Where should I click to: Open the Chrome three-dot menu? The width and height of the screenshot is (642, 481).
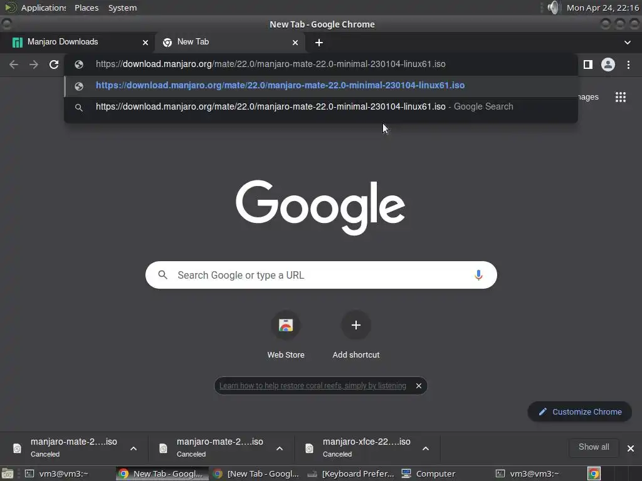click(x=628, y=65)
